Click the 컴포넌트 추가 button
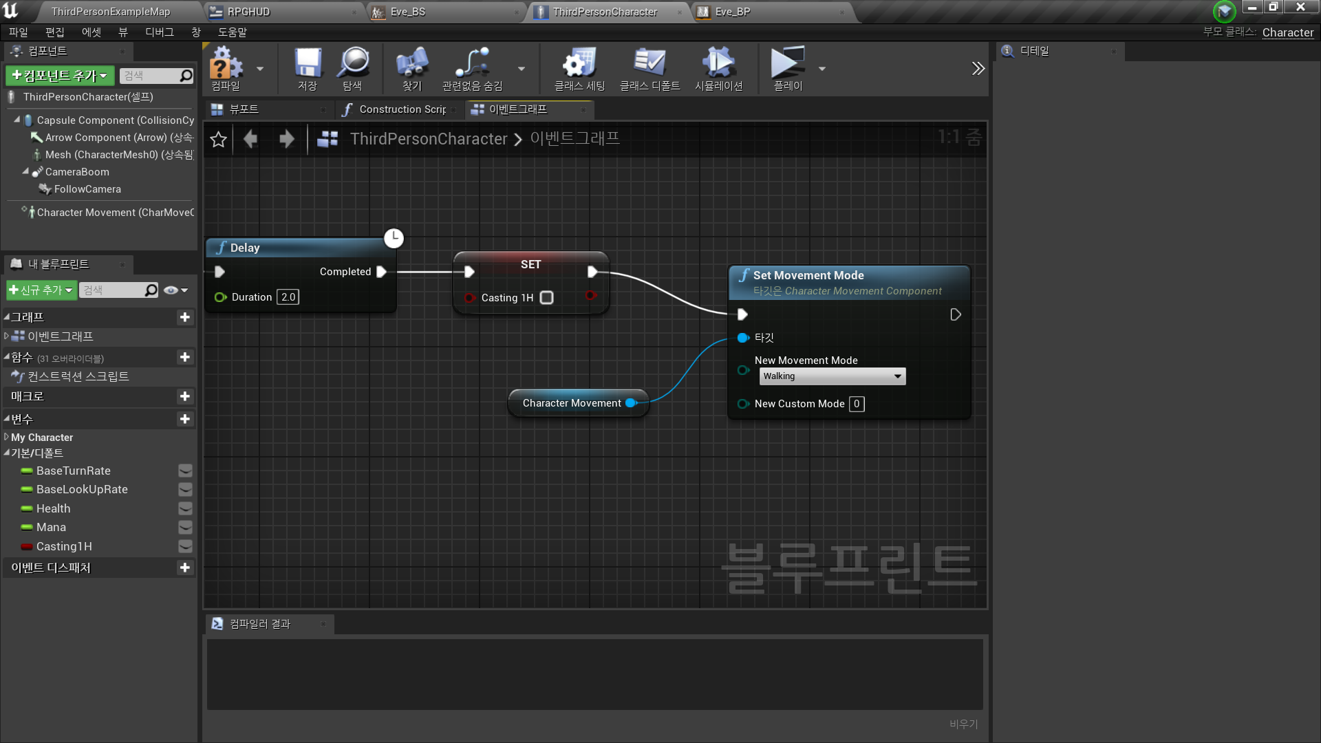The width and height of the screenshot is (1321, 743). 60,76
